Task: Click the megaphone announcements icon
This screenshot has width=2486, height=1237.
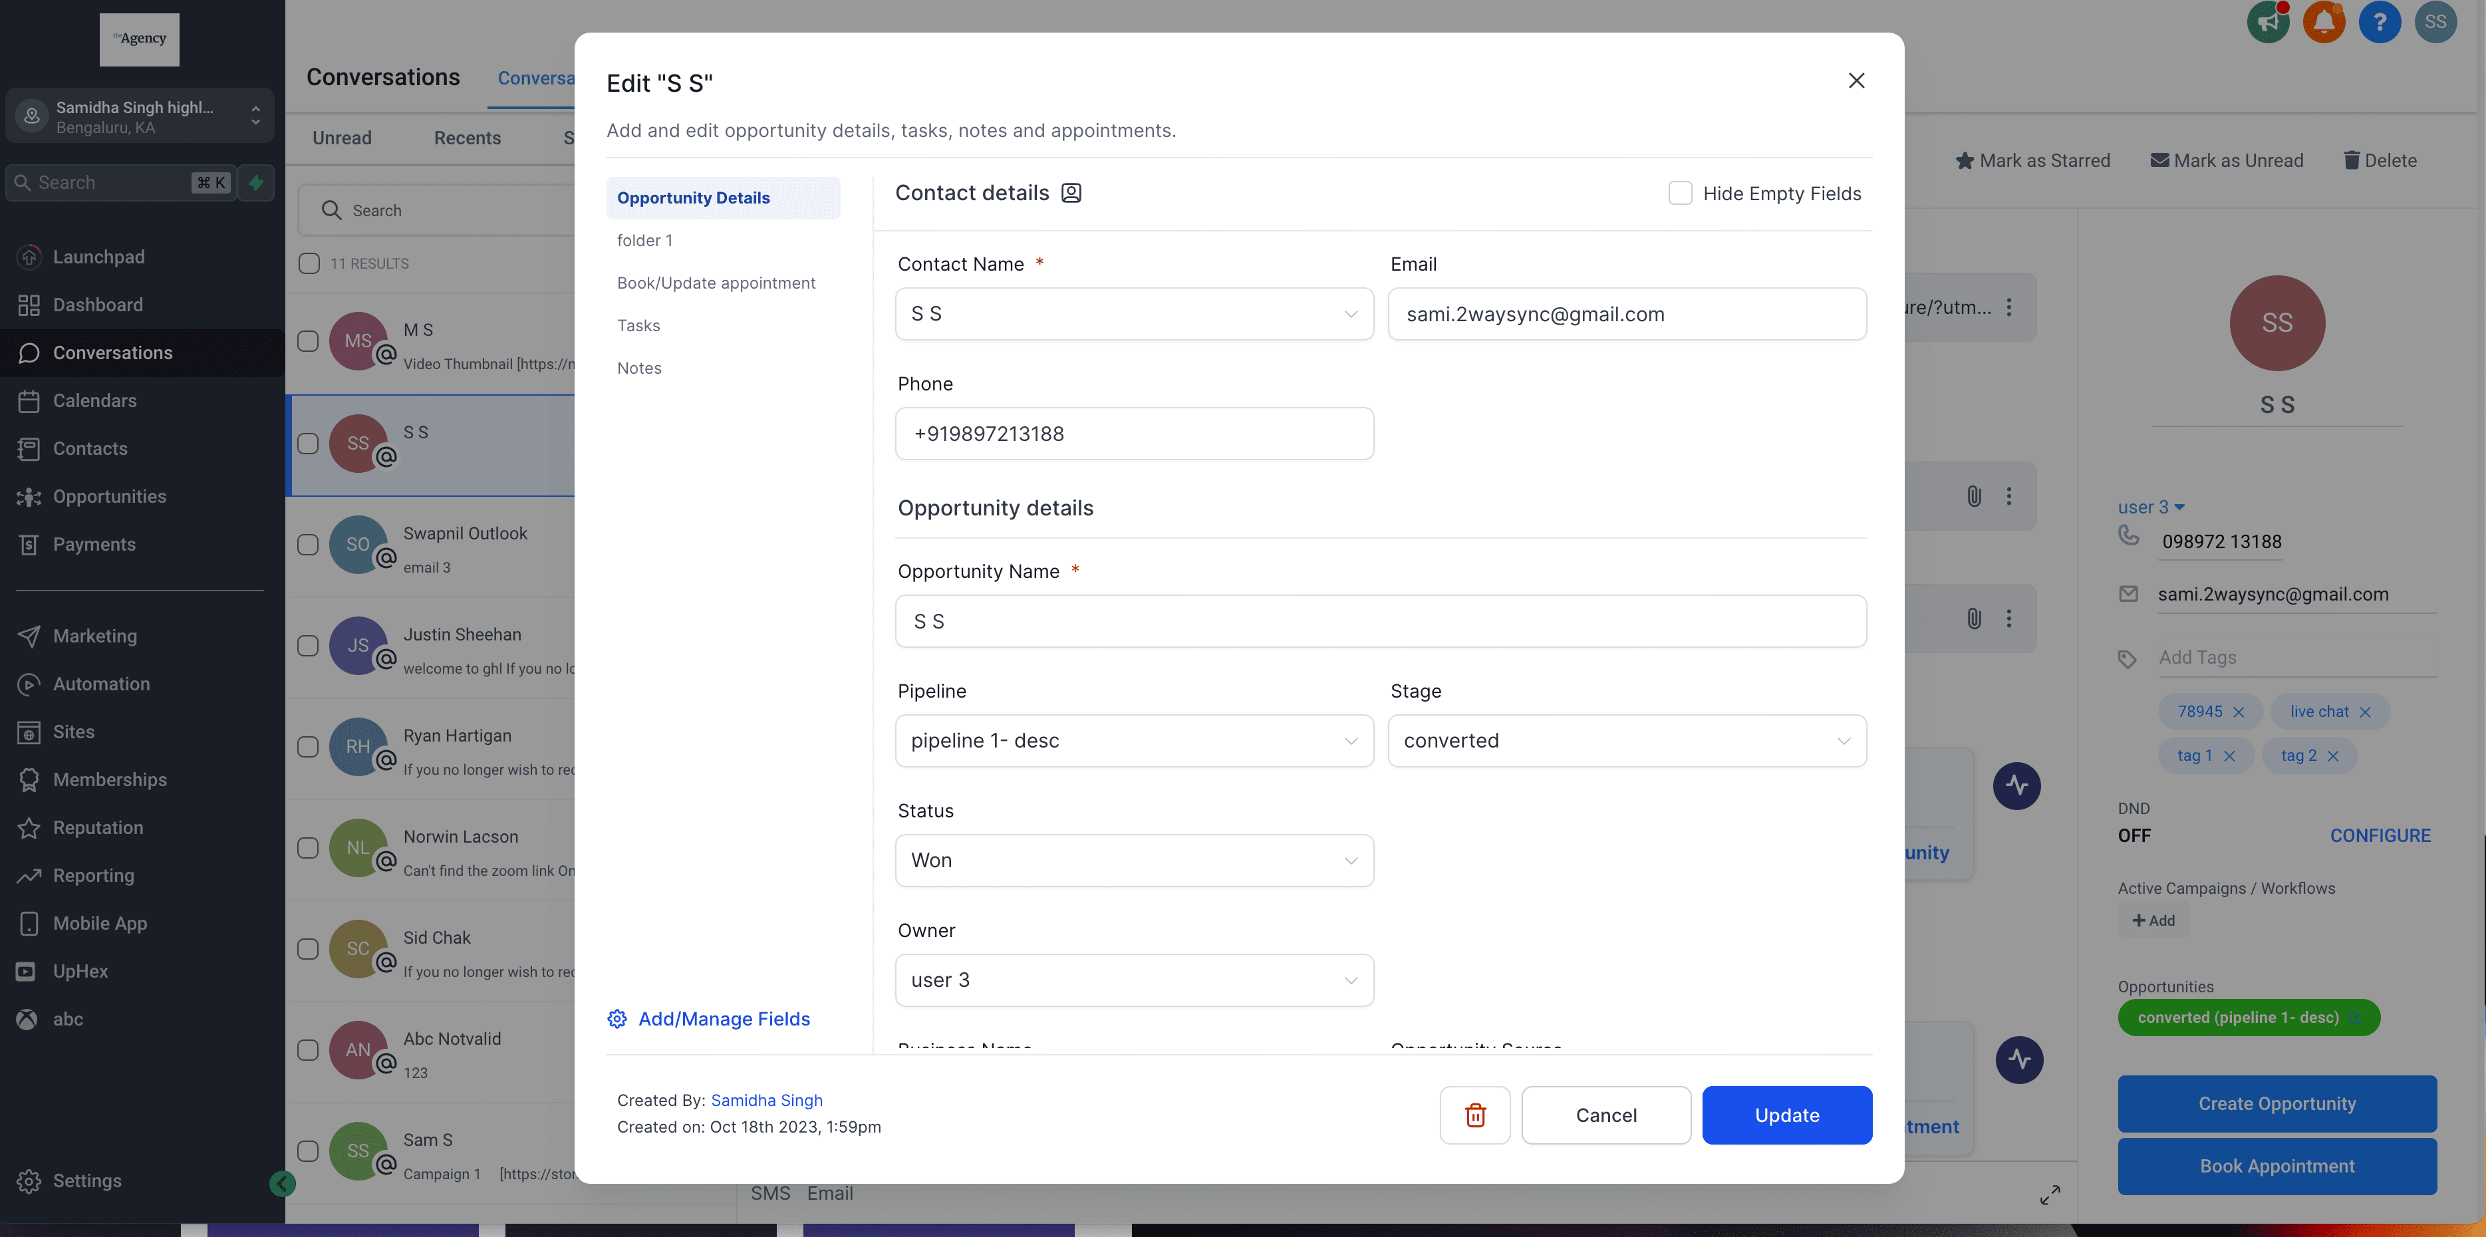Action: click(x=2268, y=21)
